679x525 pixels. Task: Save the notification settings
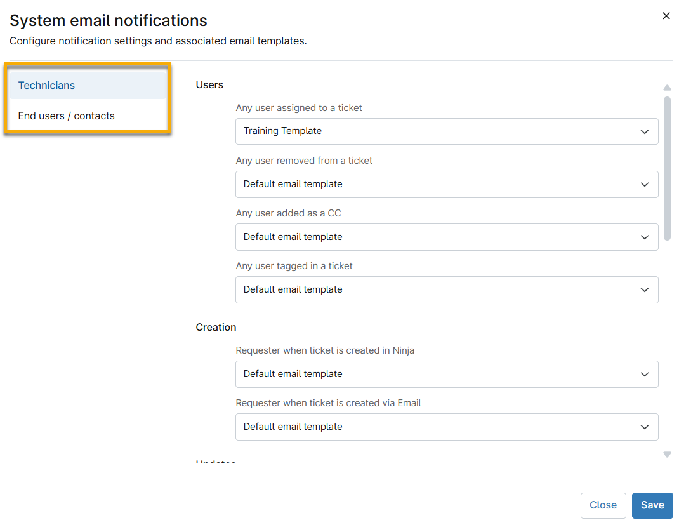point(652,505)
